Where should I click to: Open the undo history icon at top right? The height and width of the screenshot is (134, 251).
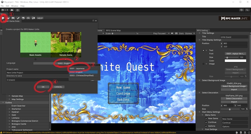241,10
